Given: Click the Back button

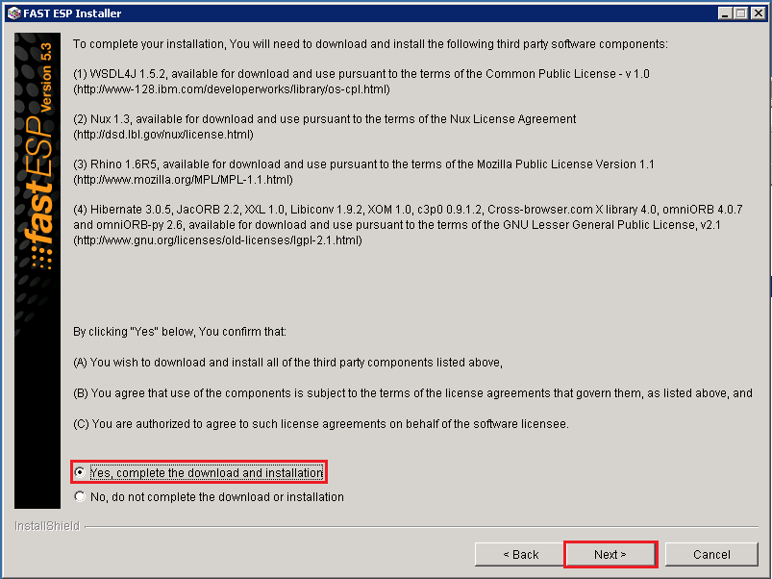Looking at the screenshot, I should pyautogui.click(x=518, y=554).
